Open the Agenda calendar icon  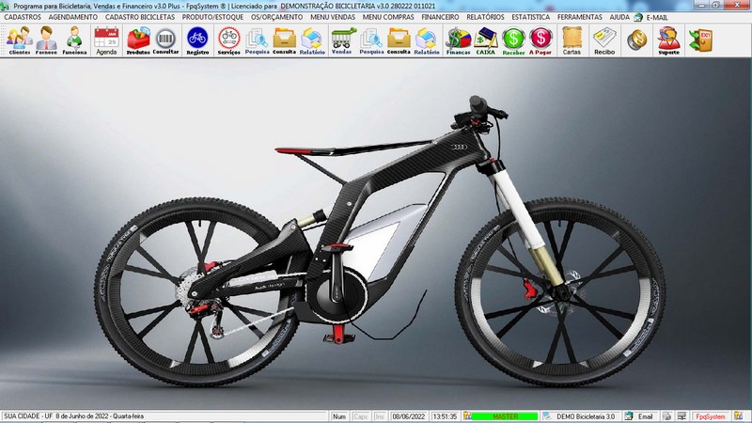pyautogui.click(x=106, y=40)
